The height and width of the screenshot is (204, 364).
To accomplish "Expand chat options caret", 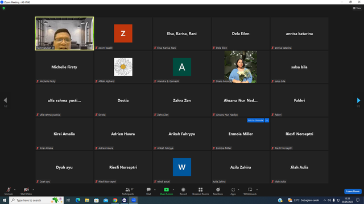I will click(x=155, y=190).
